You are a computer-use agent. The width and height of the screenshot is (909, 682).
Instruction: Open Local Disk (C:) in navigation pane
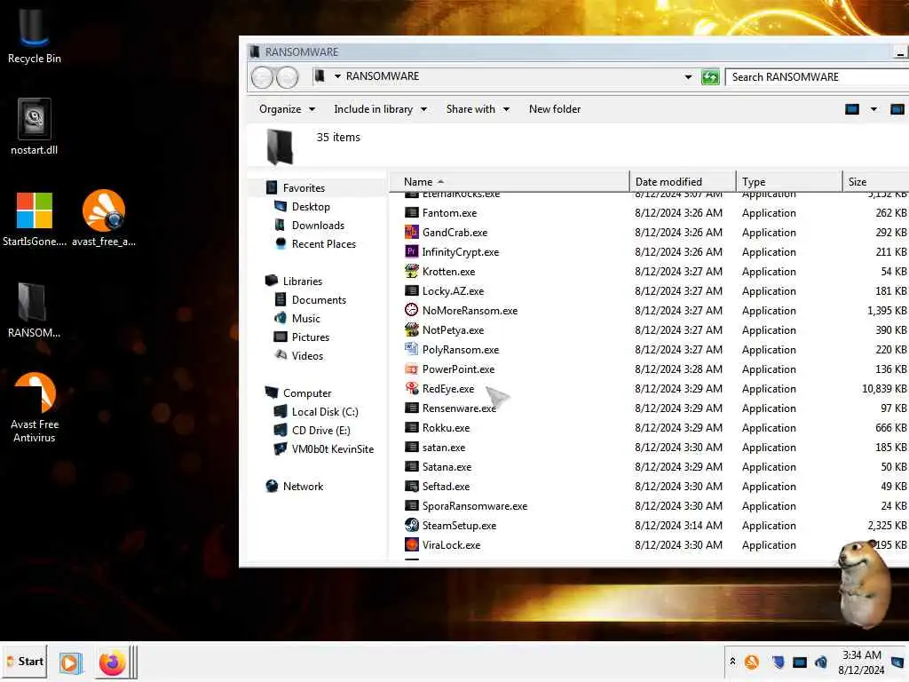tap(325, 412)
